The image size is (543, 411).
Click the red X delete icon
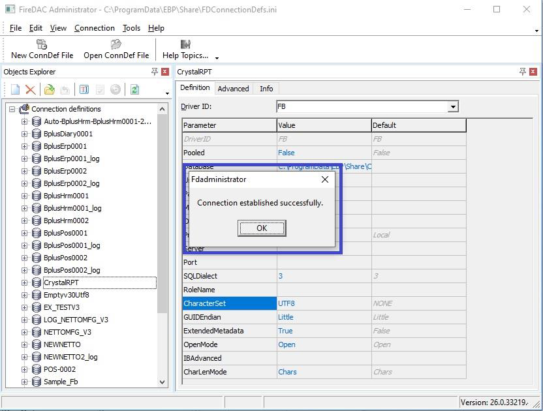[30, 90]
